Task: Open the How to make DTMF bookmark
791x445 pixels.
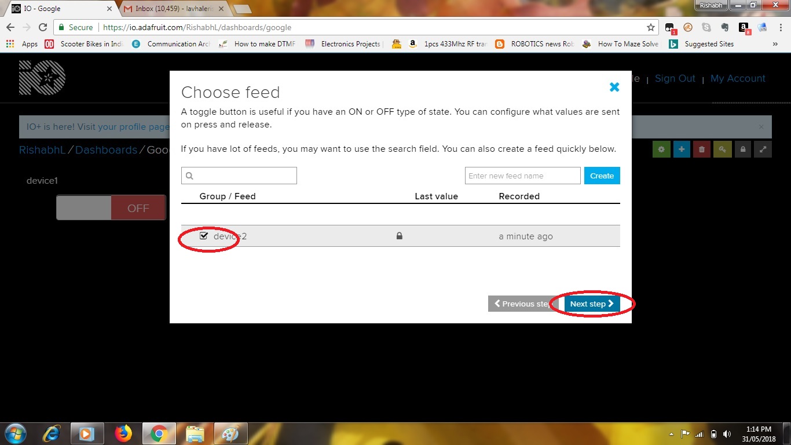Action: (257, 44)
